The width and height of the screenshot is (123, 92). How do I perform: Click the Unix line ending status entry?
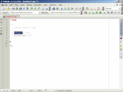tap(32, 91)
